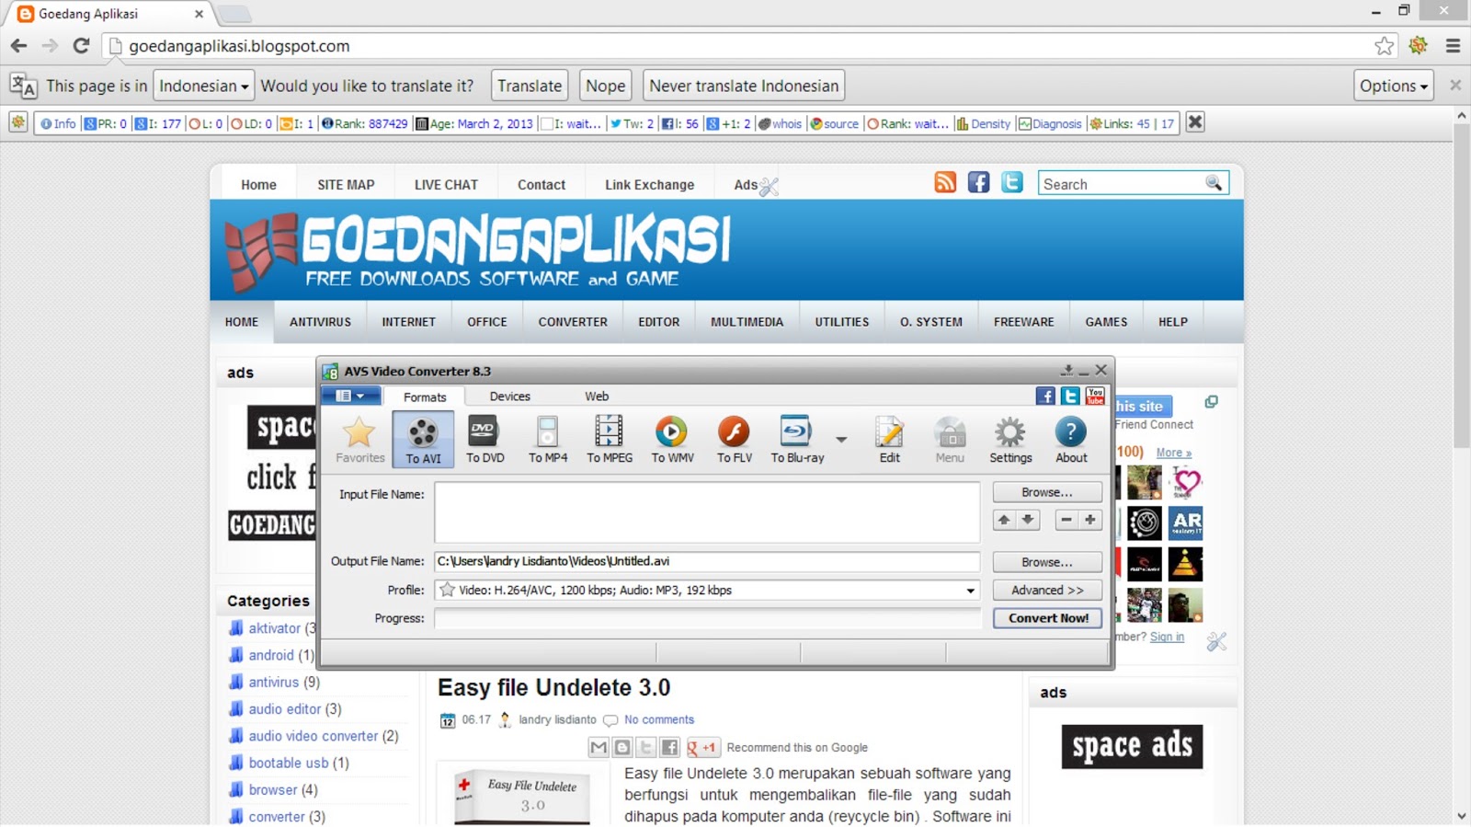Viewport: 1471px width, 827px height.
Task: Open the Edit tool in AVS Converter
Action: (889, 439)
